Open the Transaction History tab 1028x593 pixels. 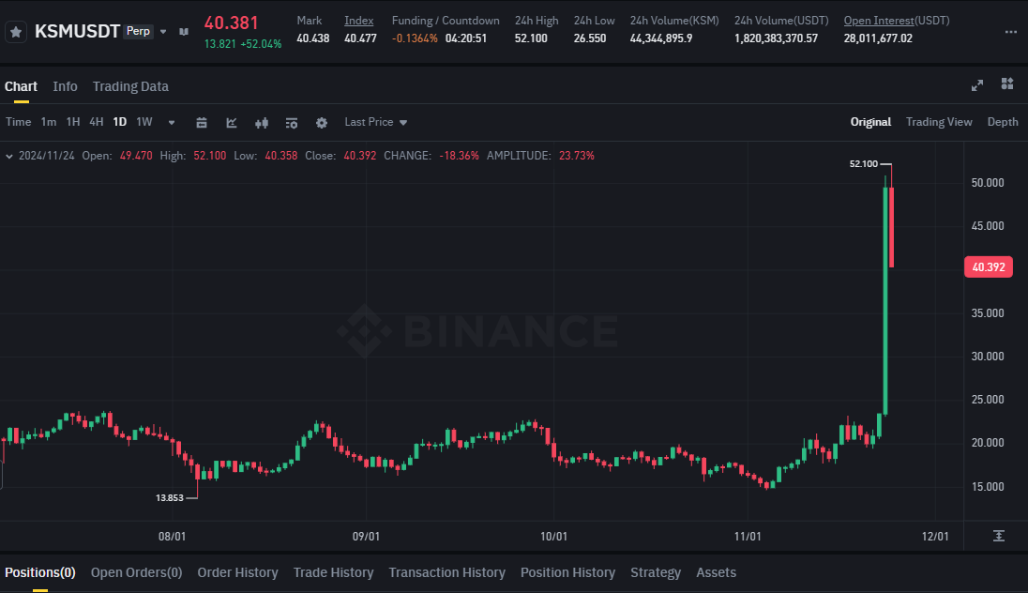447,572
